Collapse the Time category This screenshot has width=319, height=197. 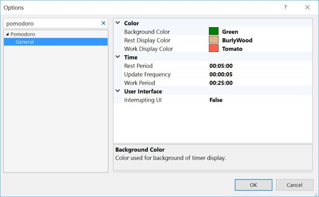(x=118, y=57)
